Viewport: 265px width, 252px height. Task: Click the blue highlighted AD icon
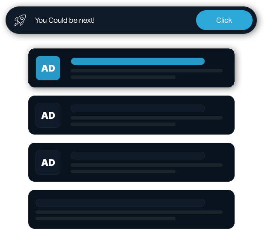(48, 68)
